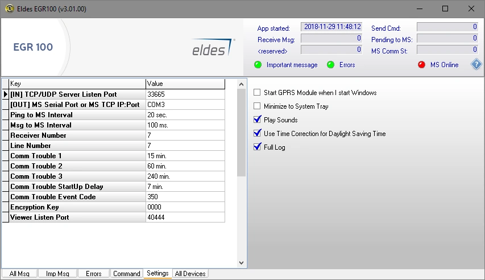Click the eldes logo in header

point(213,48)
